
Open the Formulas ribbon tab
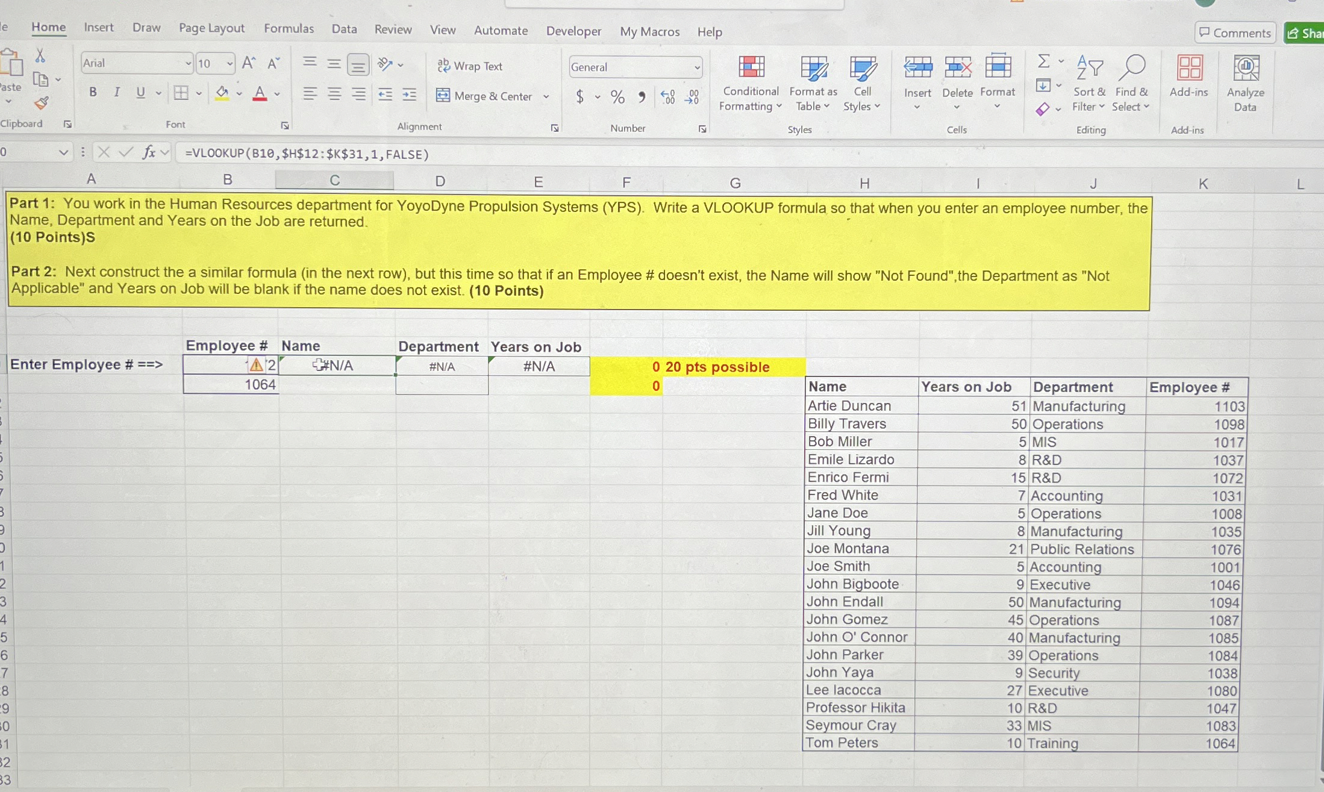(x=289, y=28)
